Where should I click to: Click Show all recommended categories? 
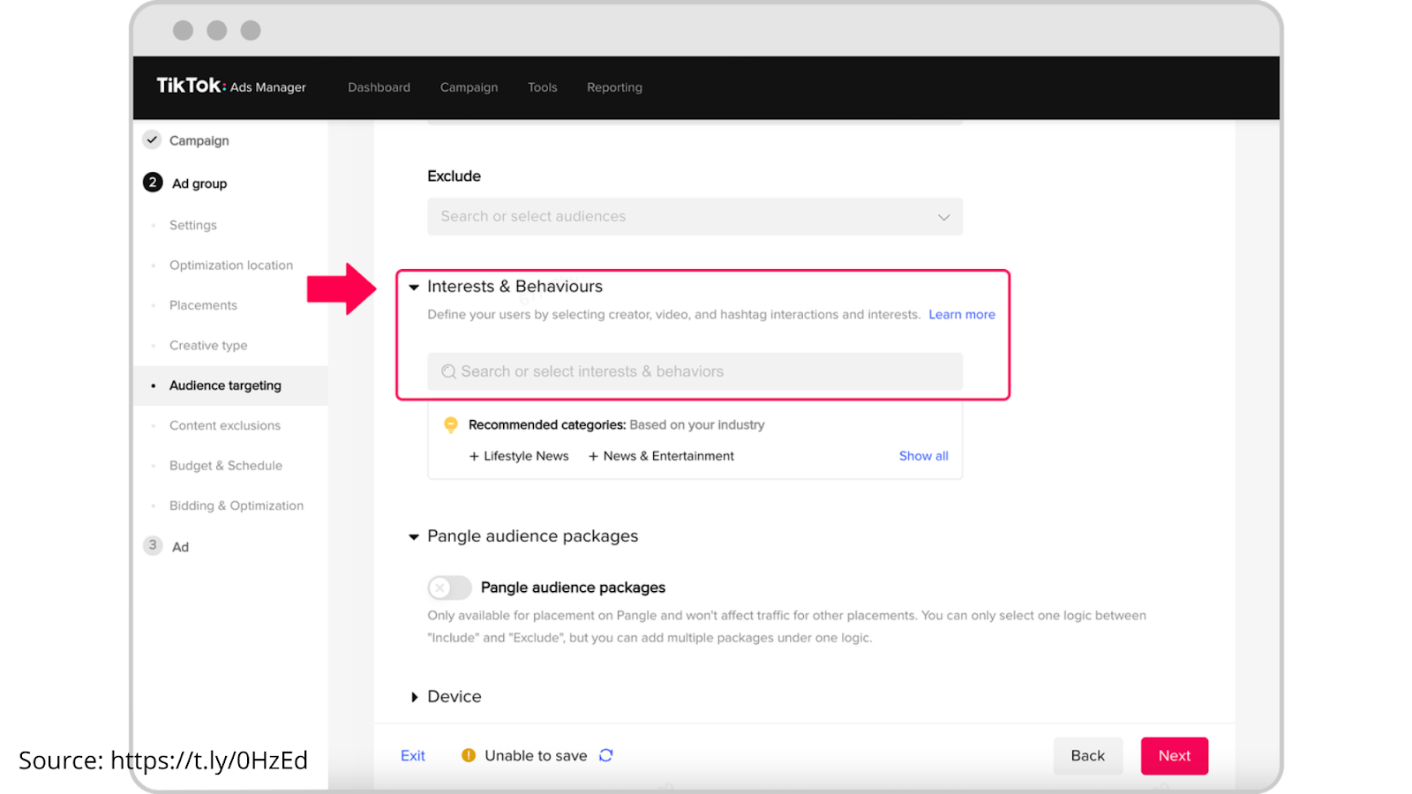point(924,456)
